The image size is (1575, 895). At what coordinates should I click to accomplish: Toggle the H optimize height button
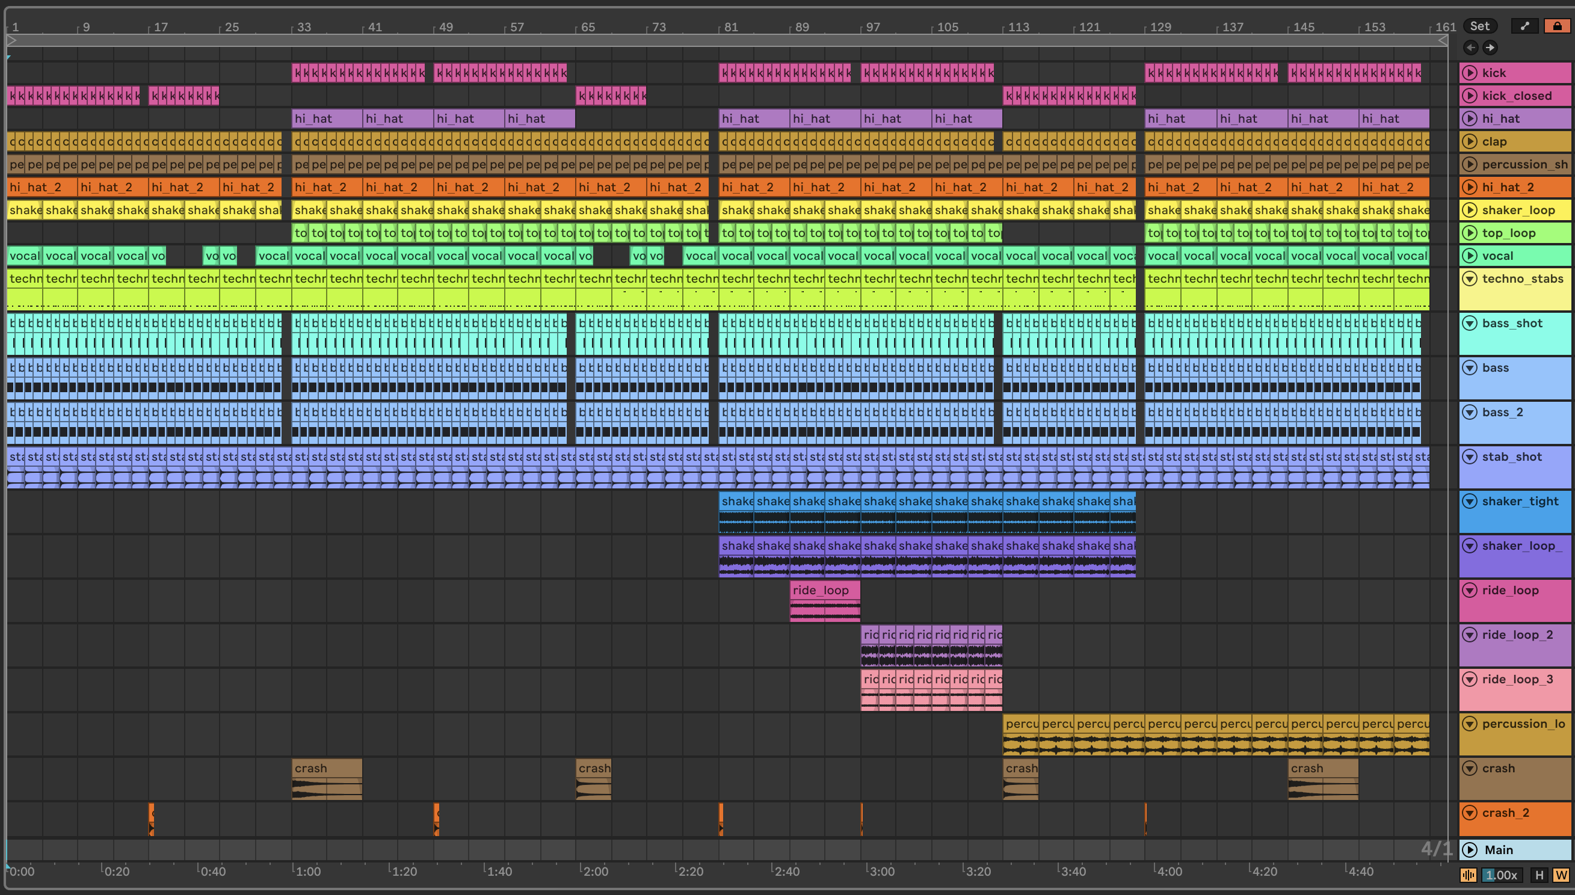(x=1539, y=875)
